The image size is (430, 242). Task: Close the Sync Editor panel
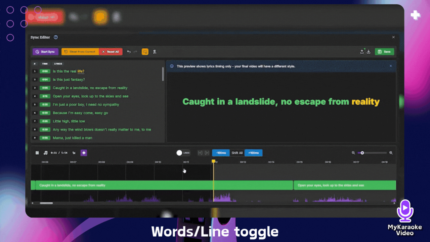pos(393,37)
